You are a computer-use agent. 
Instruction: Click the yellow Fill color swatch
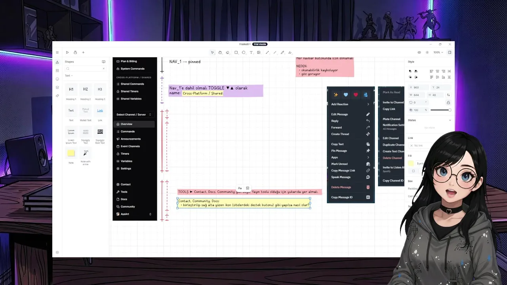click(411, 163)
